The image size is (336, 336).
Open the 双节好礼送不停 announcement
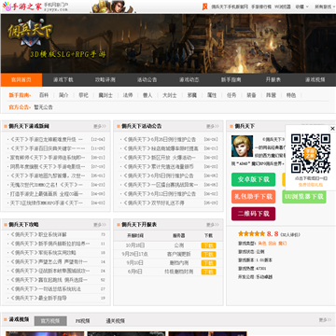[154, 203]
